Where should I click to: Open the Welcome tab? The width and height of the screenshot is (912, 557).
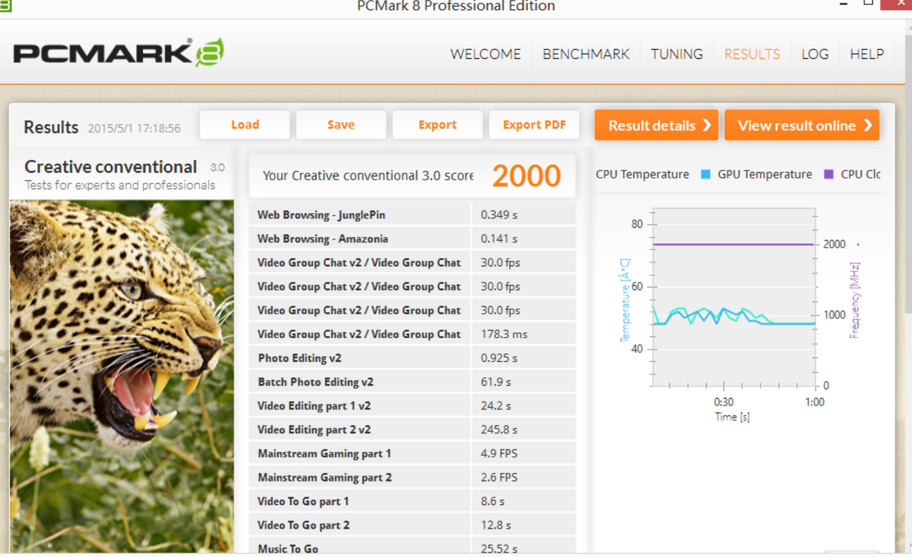(x=485, y=55)
